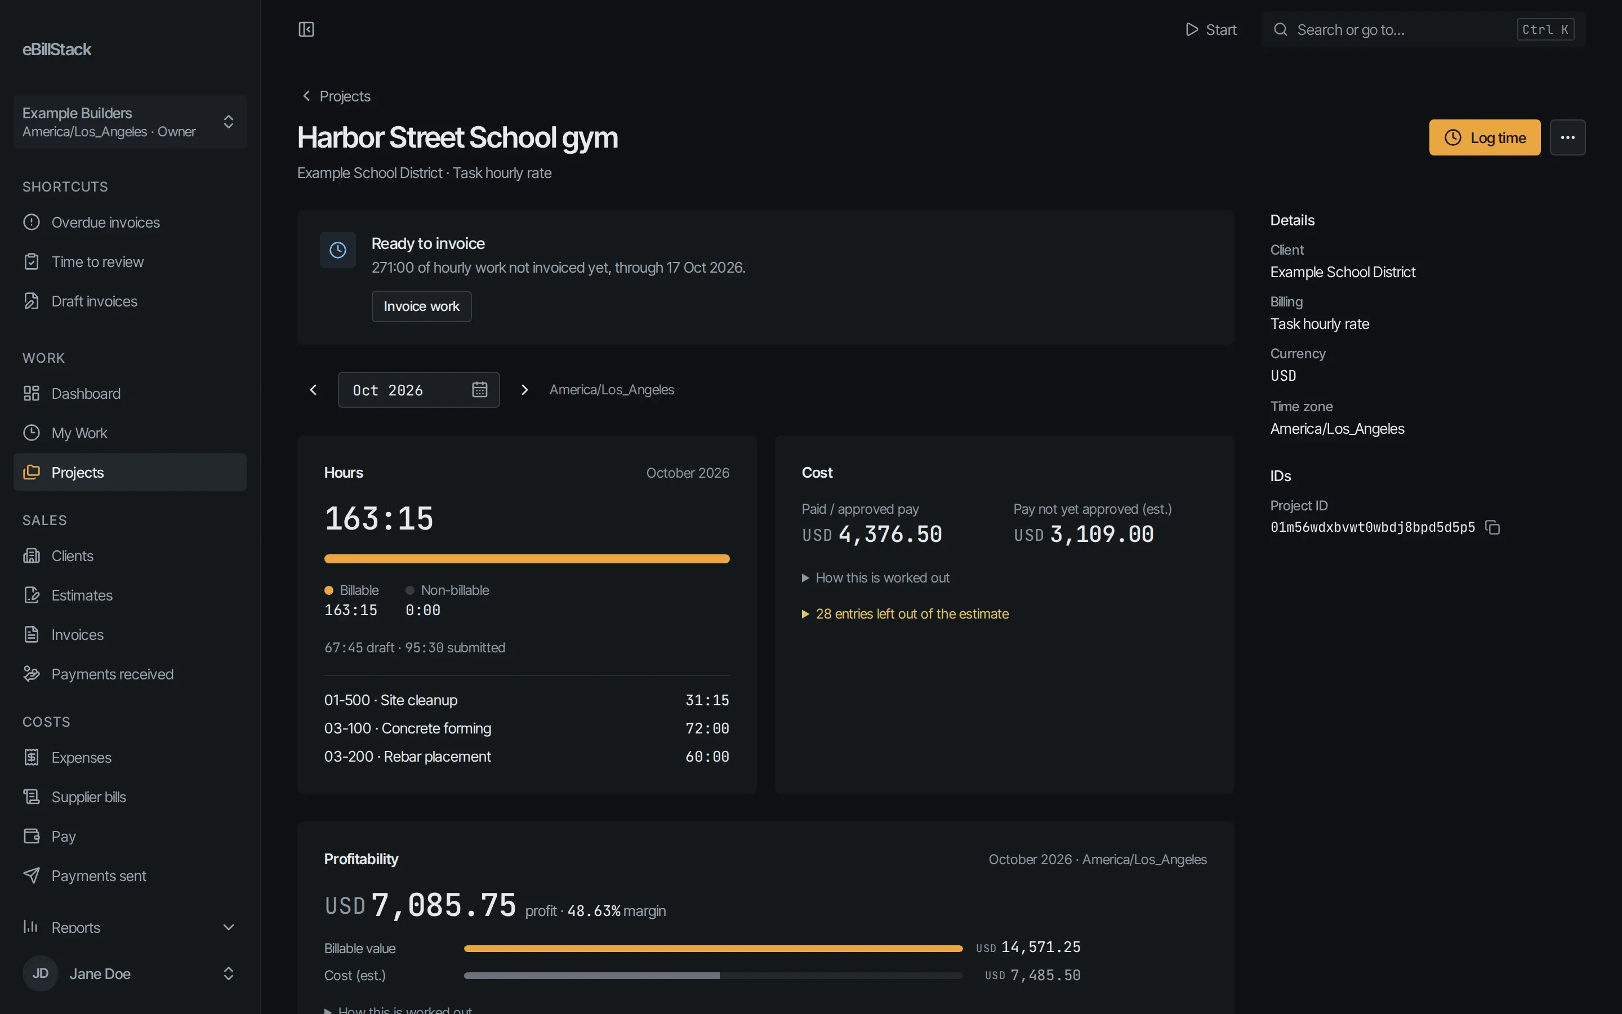
Task: Open the Oct 2026 calendar picker icon
Action: (479, 390)
